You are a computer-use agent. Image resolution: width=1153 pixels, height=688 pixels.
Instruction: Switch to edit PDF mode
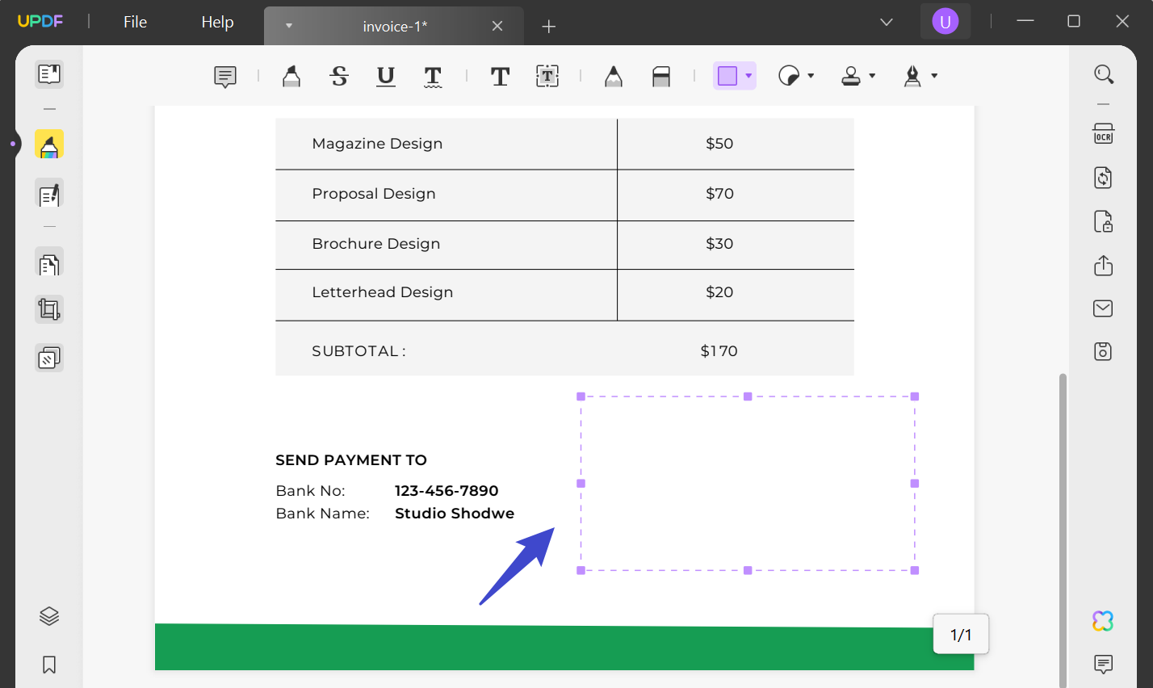[48, 195]
